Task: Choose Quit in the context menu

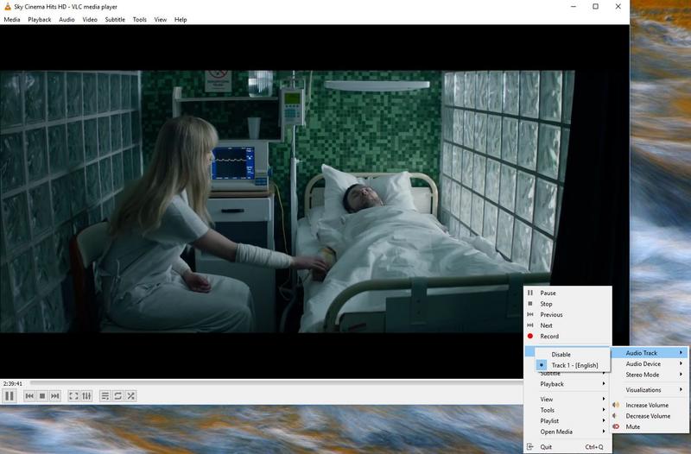Action: [567, 446]
